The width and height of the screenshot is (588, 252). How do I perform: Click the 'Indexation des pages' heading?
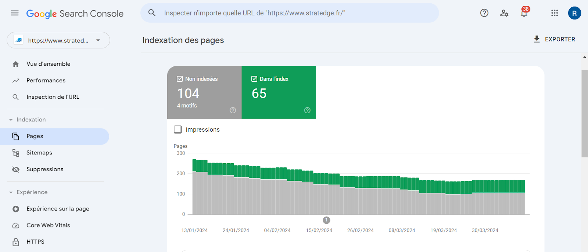point(183,40)
